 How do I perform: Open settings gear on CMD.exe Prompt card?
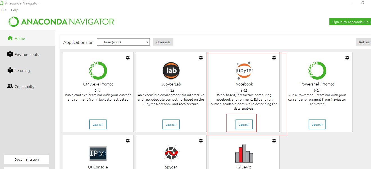tap(128, 58)
